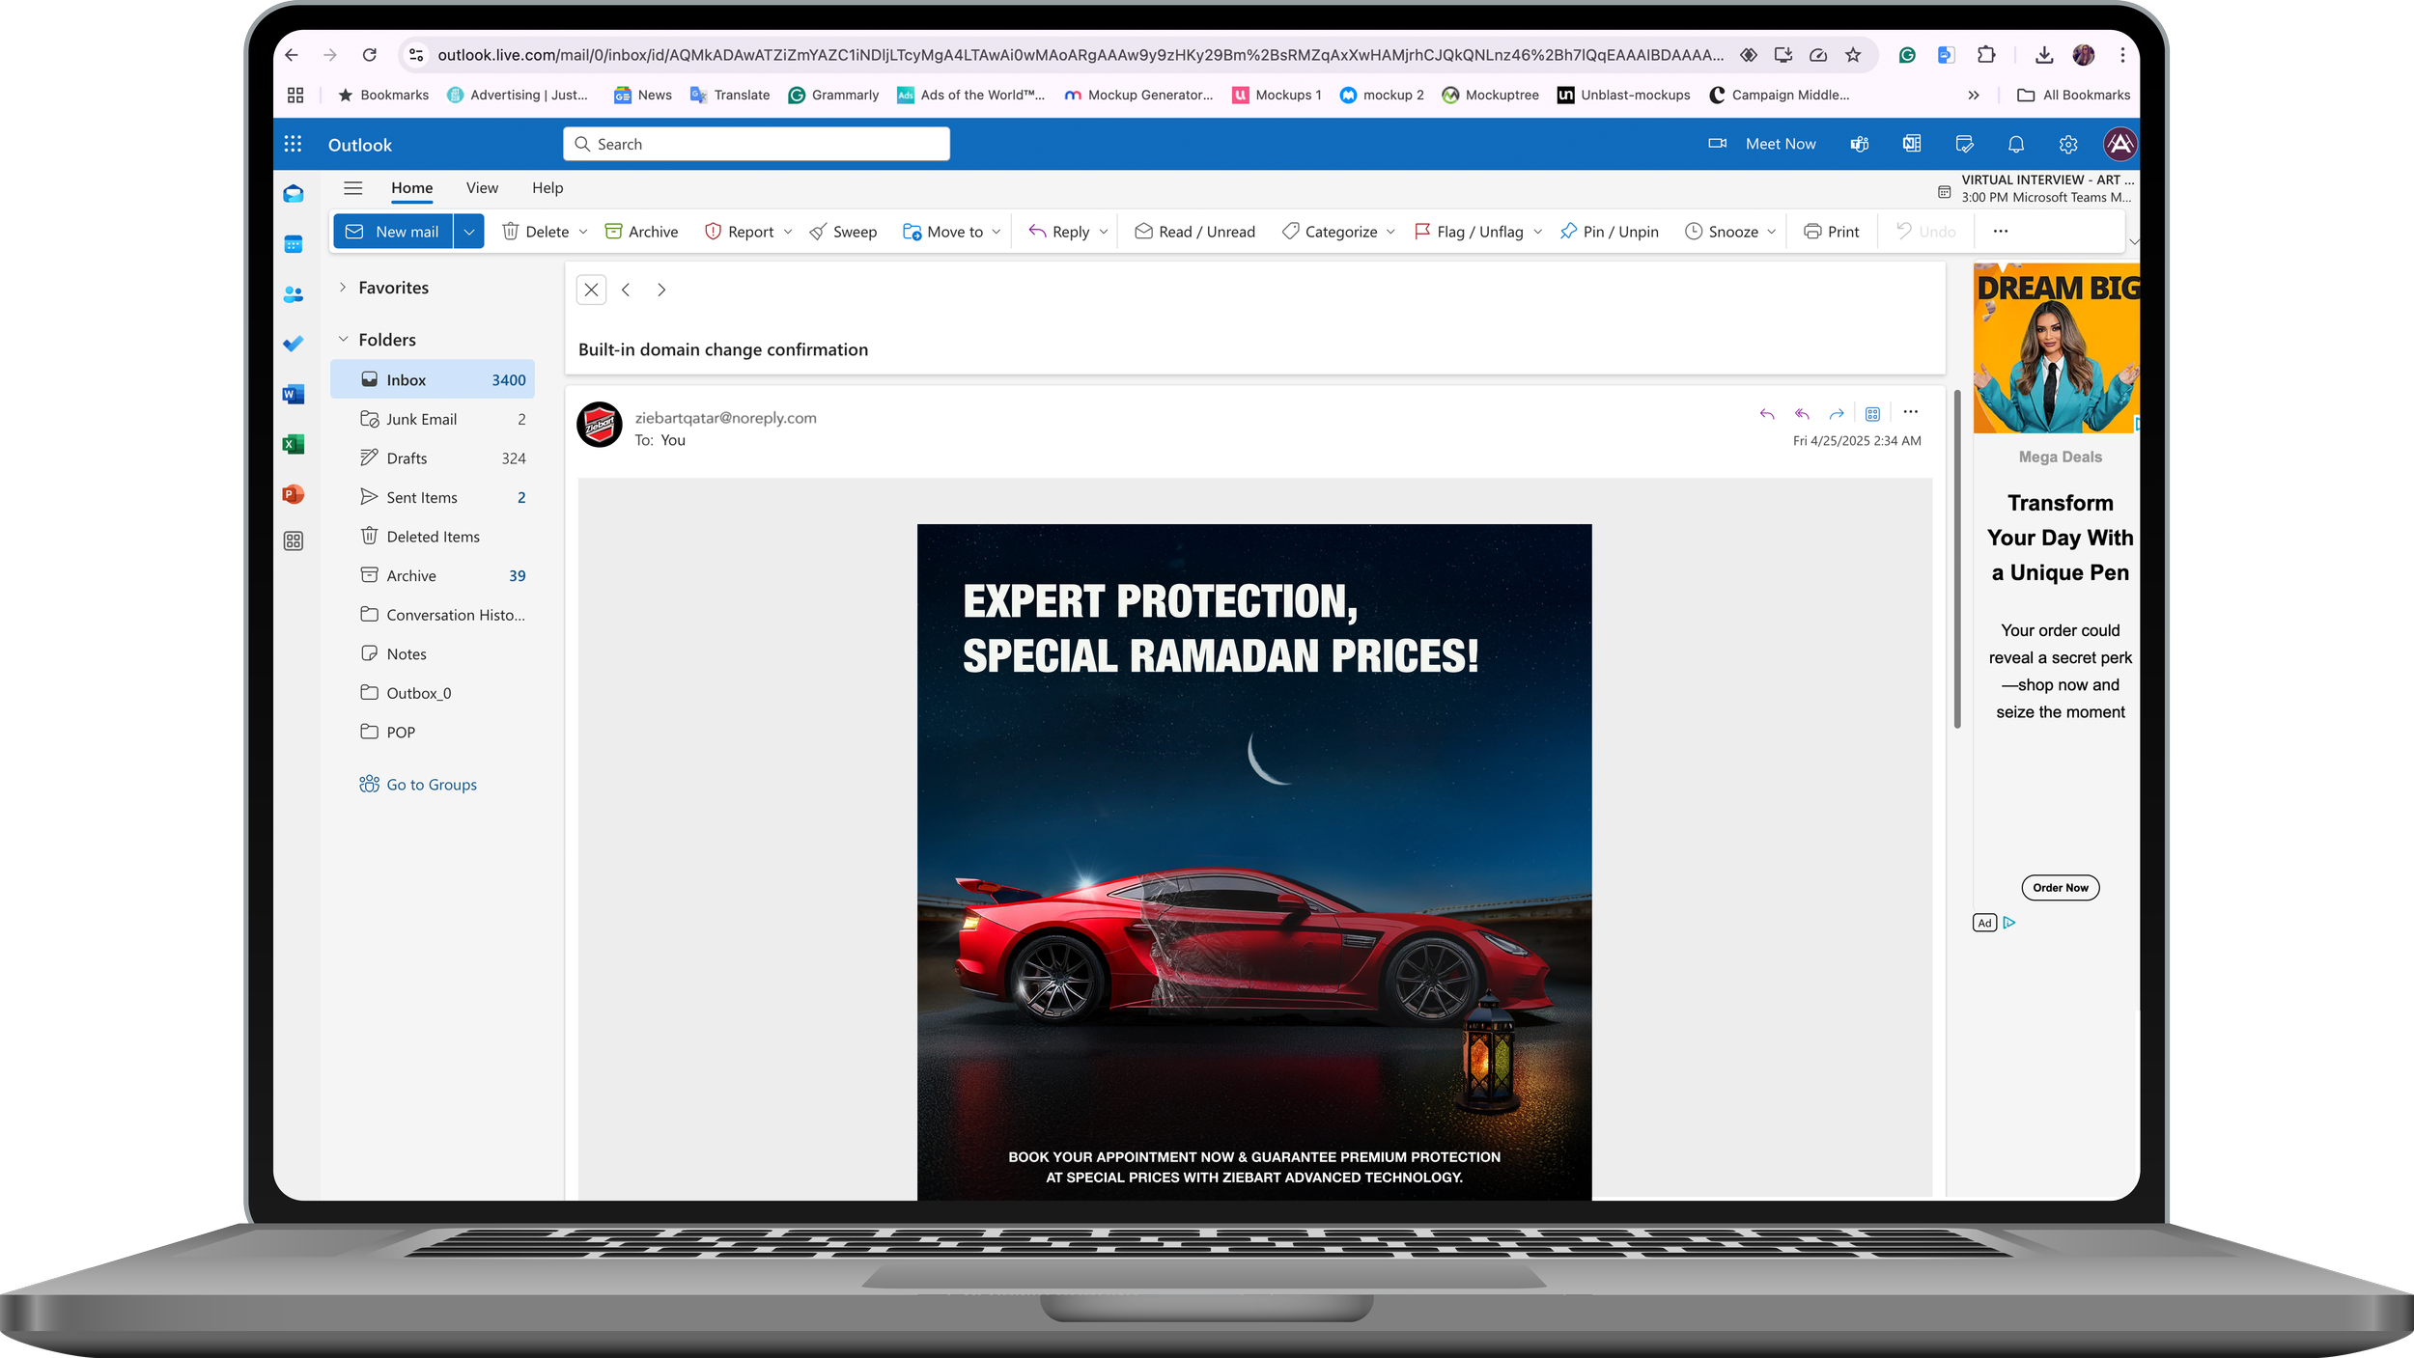Close the open email with X
The image size is (2414, 1358).
[x=591, y=290]
